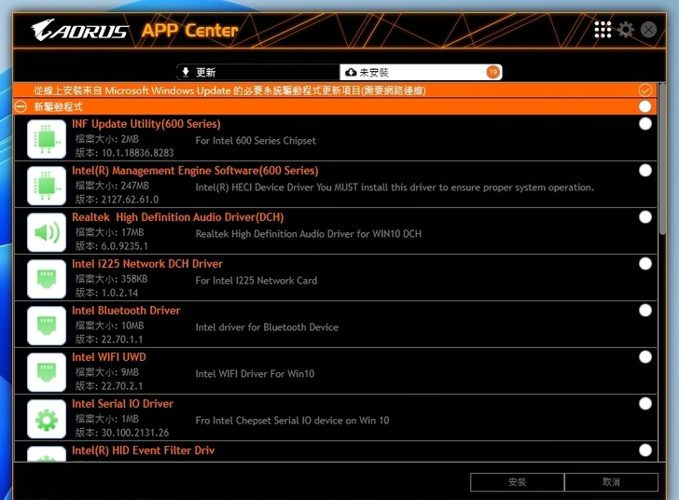Toggle the Microsoft Windows Update checkmark

point(645,90)
